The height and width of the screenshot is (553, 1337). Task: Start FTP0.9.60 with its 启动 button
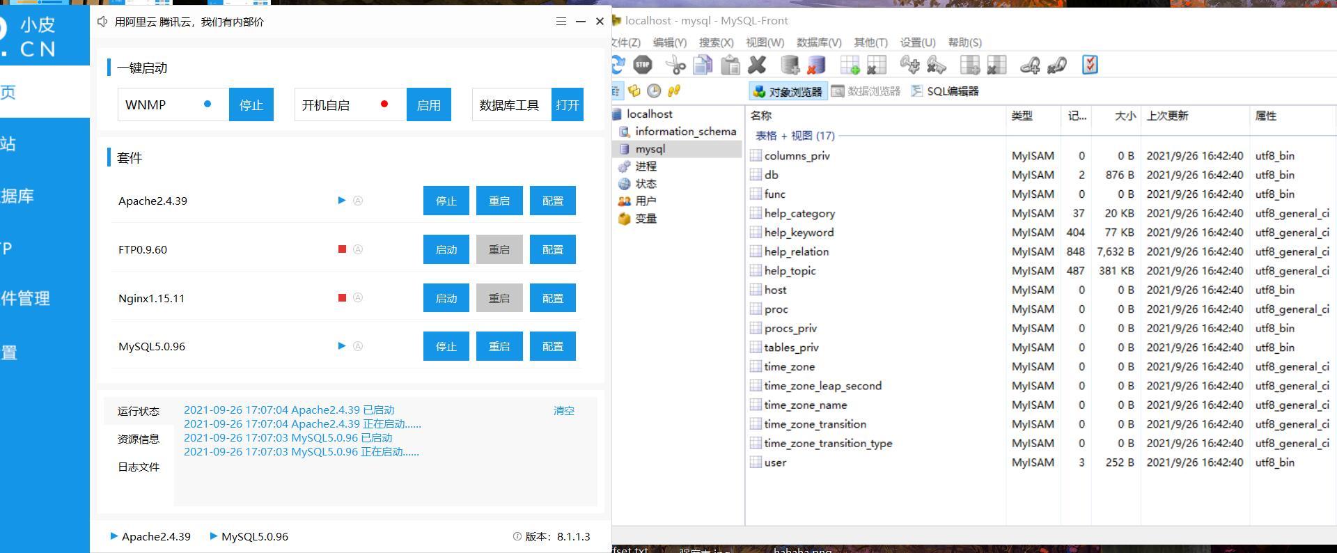coord(446,249)
